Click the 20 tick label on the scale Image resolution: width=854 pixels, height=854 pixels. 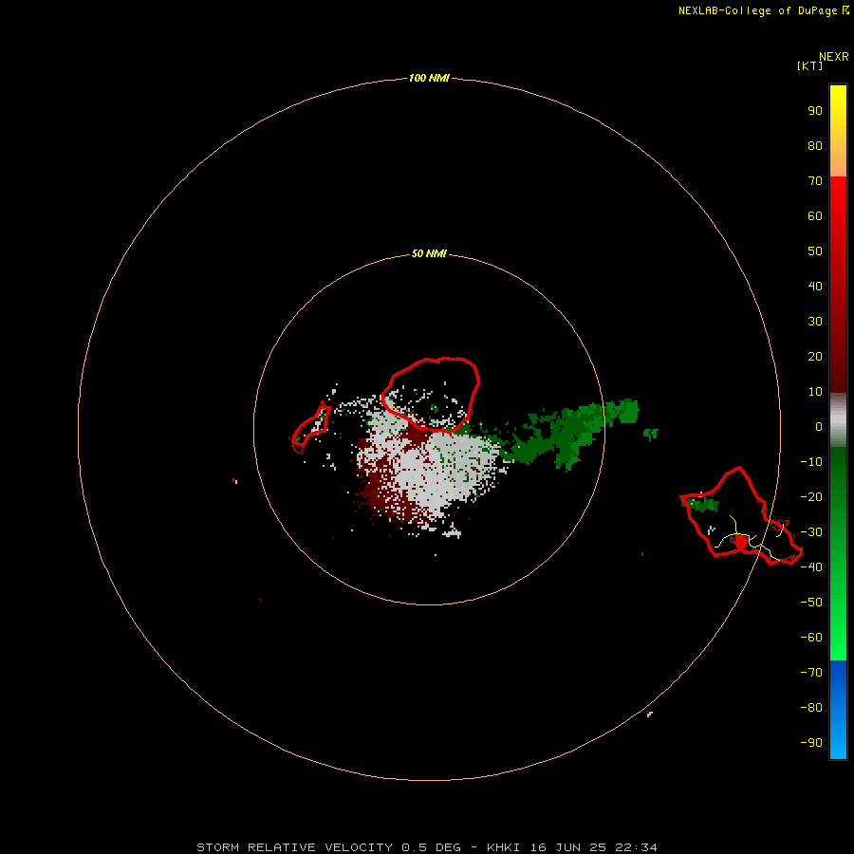[x=815, y=357]
